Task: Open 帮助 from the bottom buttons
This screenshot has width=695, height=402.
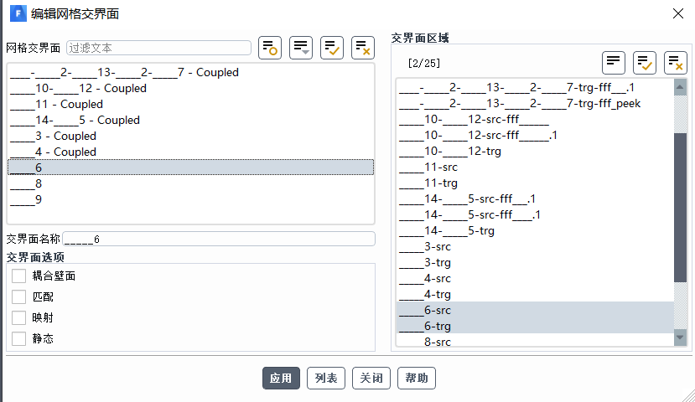Action: pyautogui.click(x=417, y=379)
